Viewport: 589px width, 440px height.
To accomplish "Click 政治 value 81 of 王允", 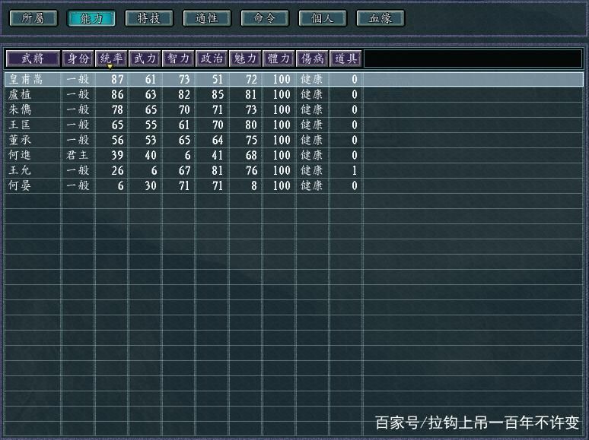I will [218, 170].
